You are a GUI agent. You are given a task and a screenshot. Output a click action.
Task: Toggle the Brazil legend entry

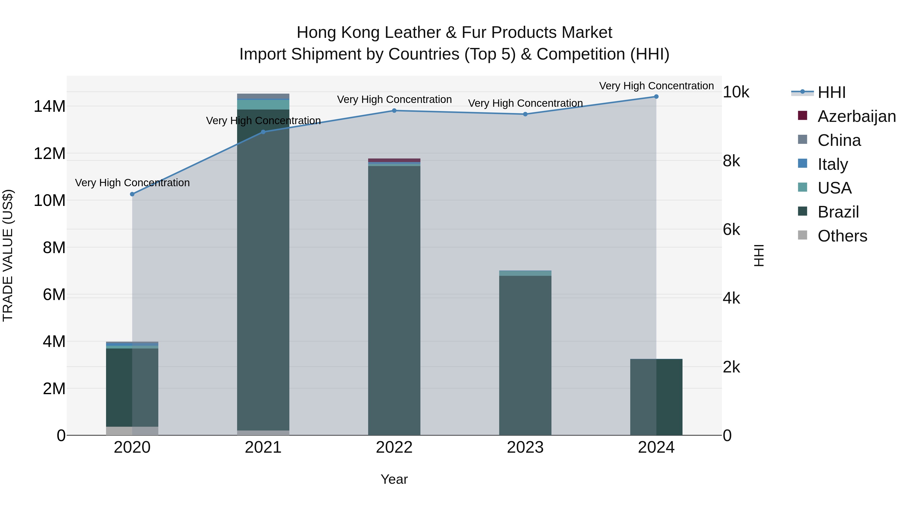pos(828,212)
